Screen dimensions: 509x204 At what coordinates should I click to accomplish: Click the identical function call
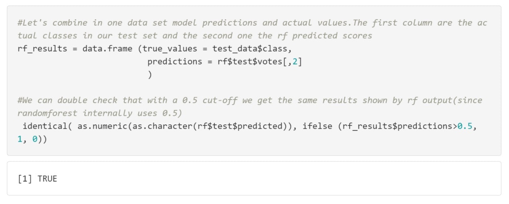(x=44, y=126)
